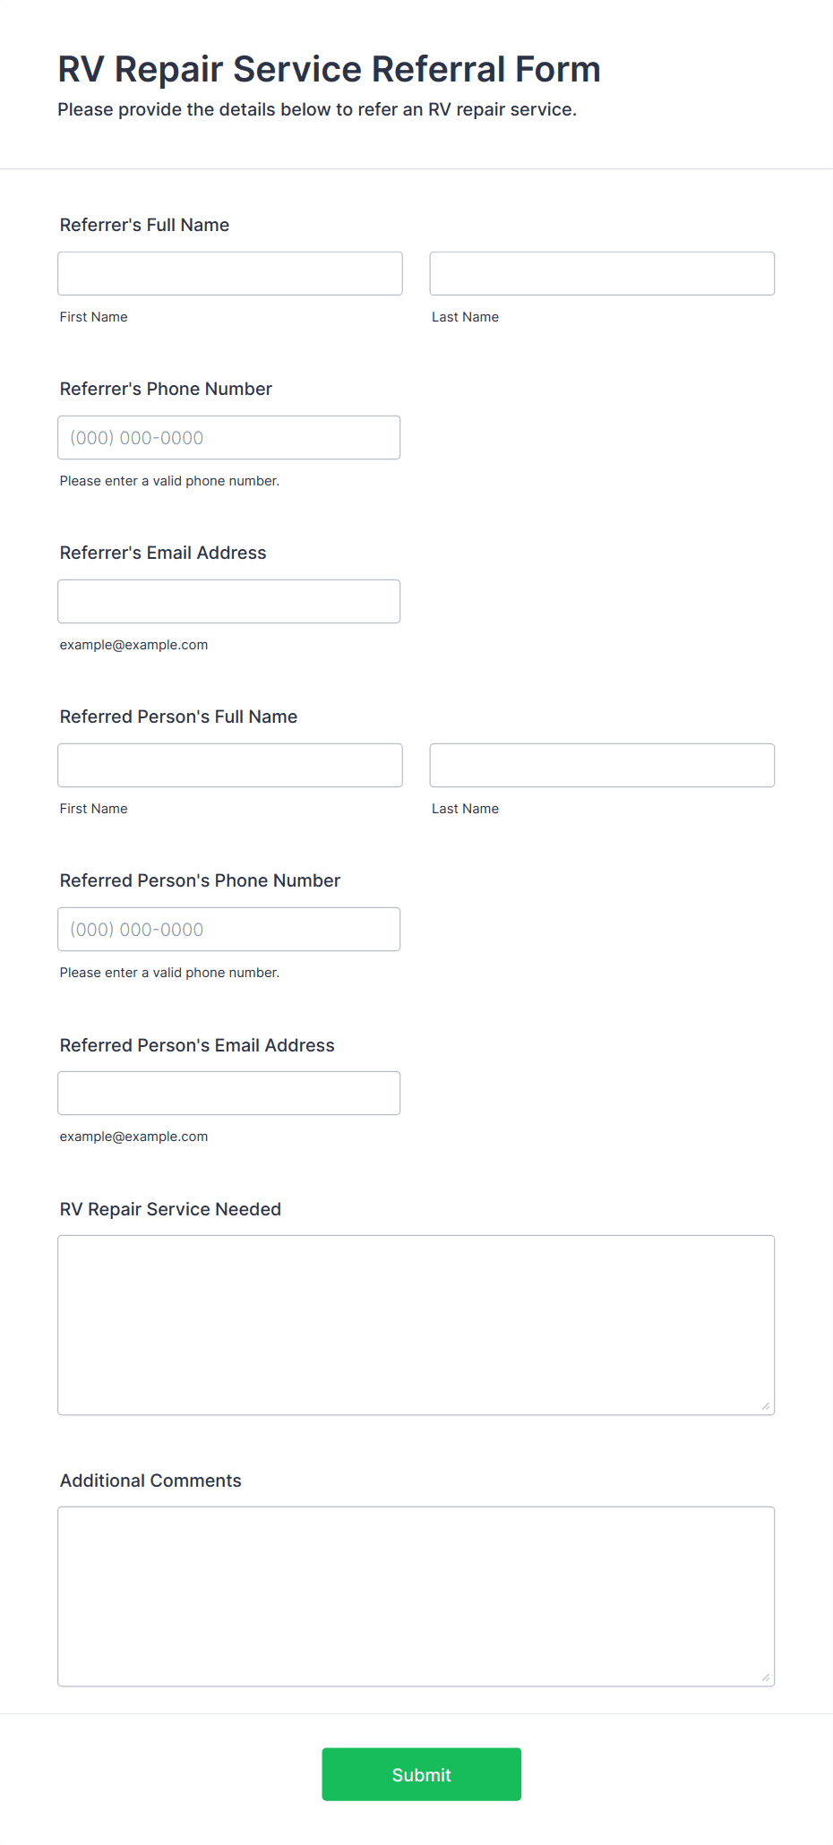Grab RV Repair Service Needed resize handle
Viewport: 833px width, 1845px height.
(x=766, y=1406)
